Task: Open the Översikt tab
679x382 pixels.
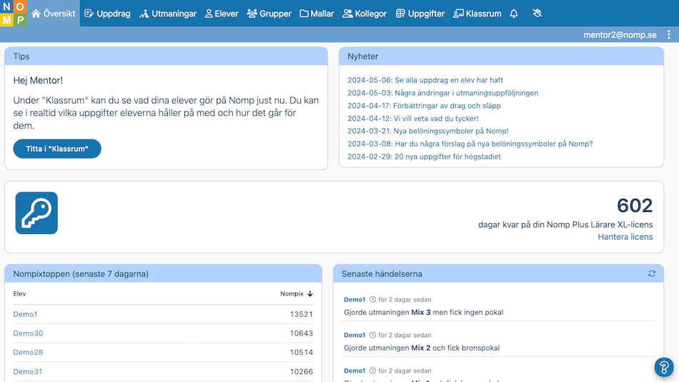Action: click(x=54, y=14)
